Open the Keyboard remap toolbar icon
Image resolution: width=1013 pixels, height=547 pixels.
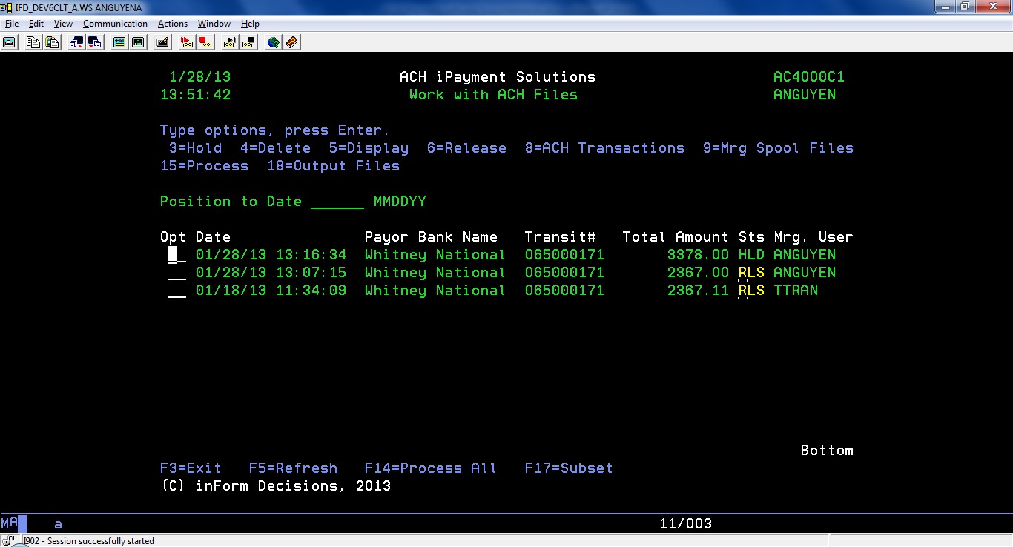(162, 42)
